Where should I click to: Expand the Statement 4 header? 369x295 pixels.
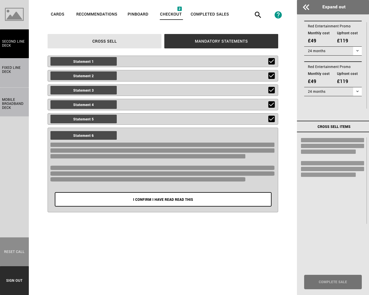pos(84,105)
